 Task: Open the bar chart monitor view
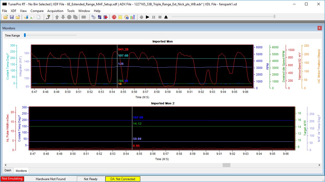(132, 17)
